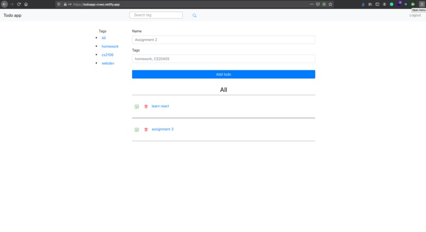Click the Tags label above the tags field
Image resolution: width=426 pixels, height=232 pixels.
[x=136, y=50]
